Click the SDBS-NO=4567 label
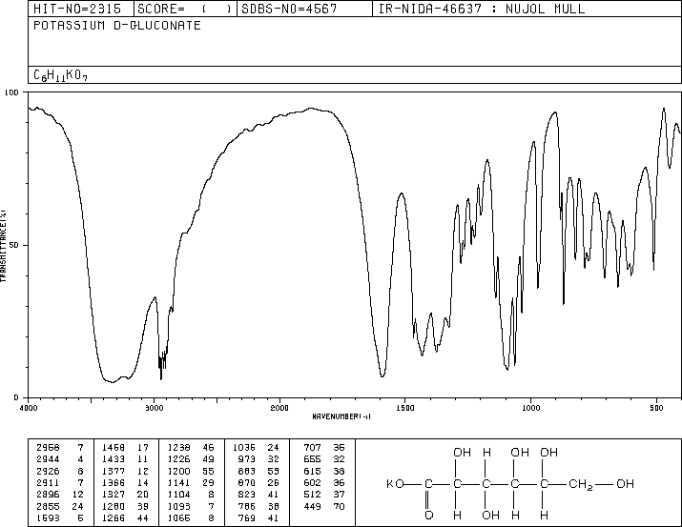Viewport: 682px width, 527px height. tap(289, 9)
